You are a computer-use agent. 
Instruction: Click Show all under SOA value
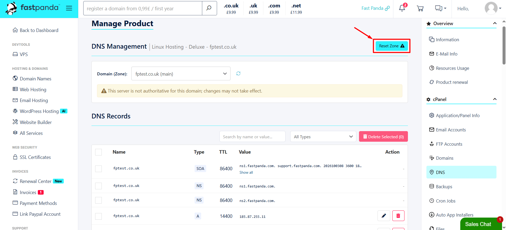(x=246, y=172)
